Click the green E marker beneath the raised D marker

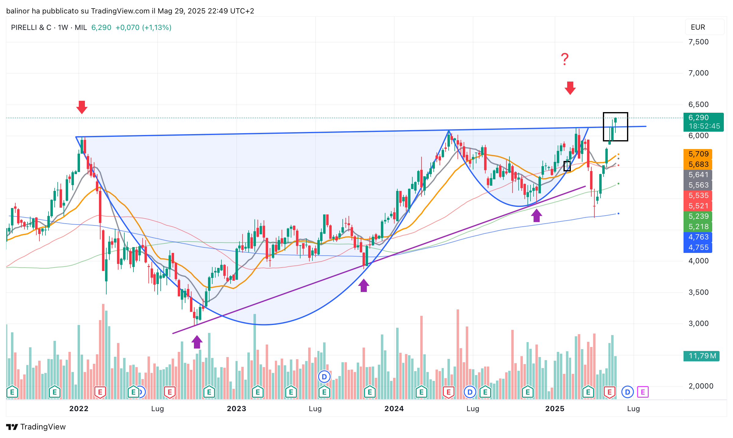324,392
